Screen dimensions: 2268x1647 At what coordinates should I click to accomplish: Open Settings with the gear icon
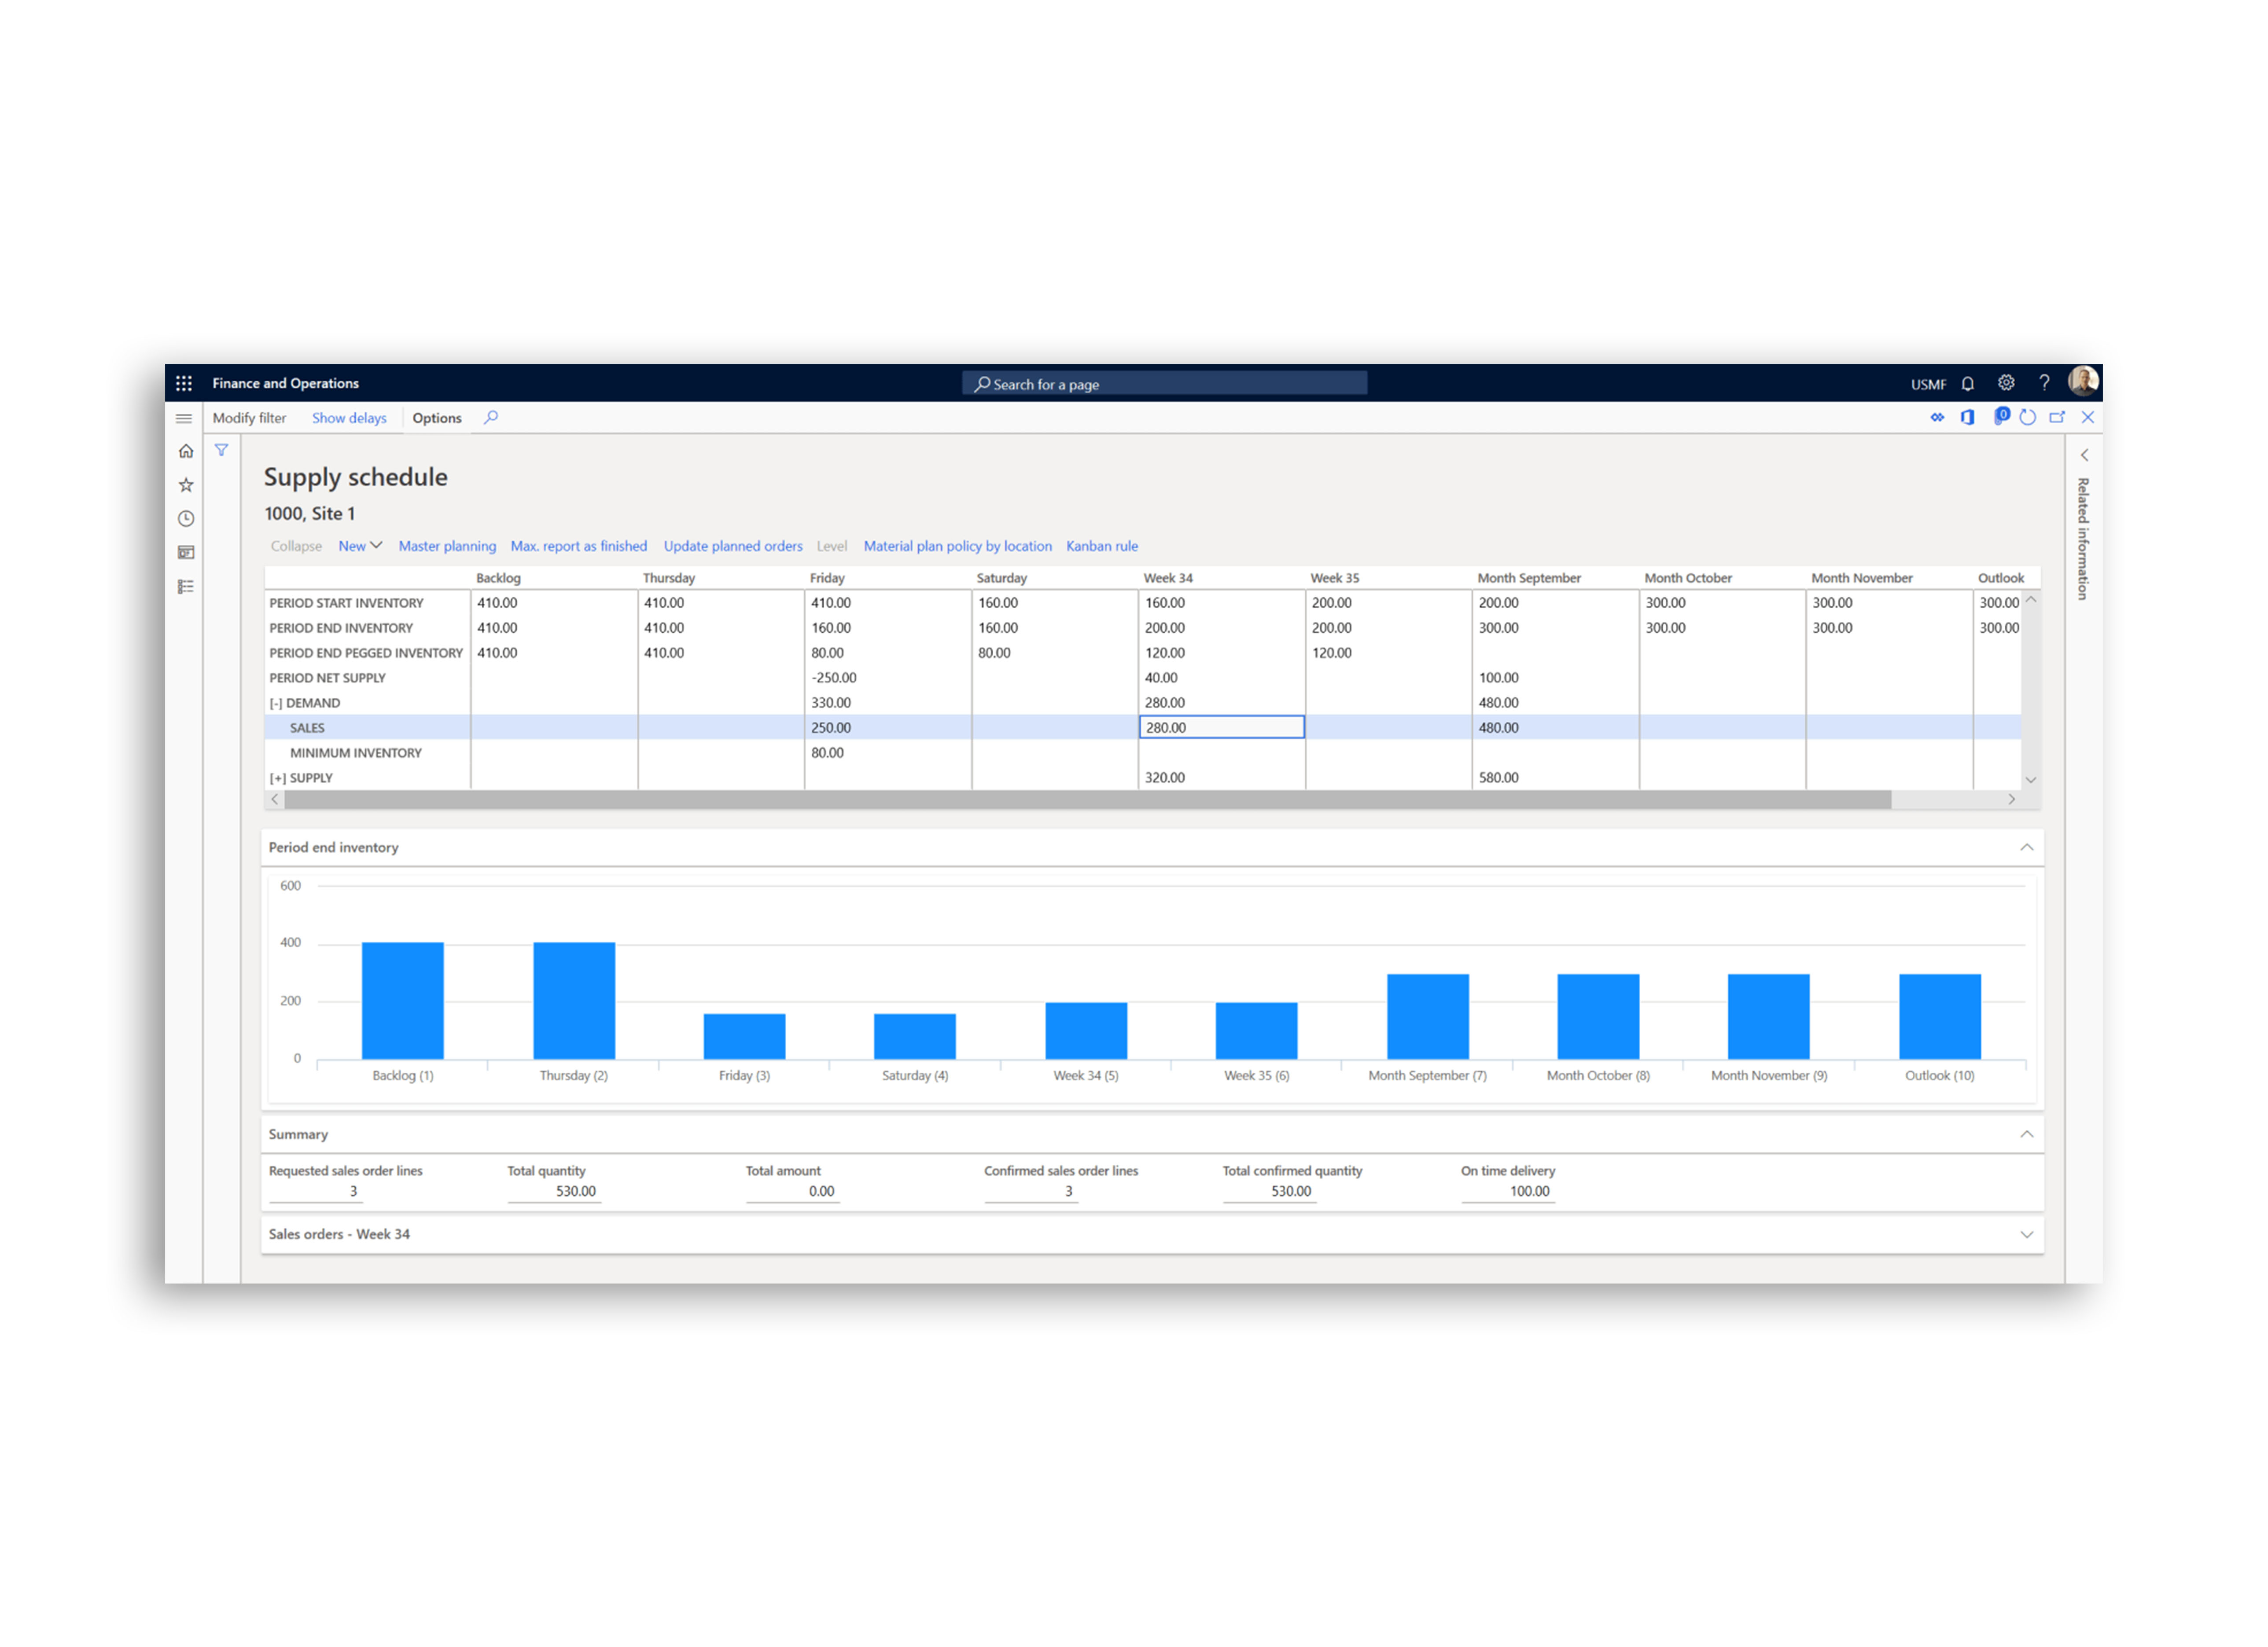(x=2006, y=383)
